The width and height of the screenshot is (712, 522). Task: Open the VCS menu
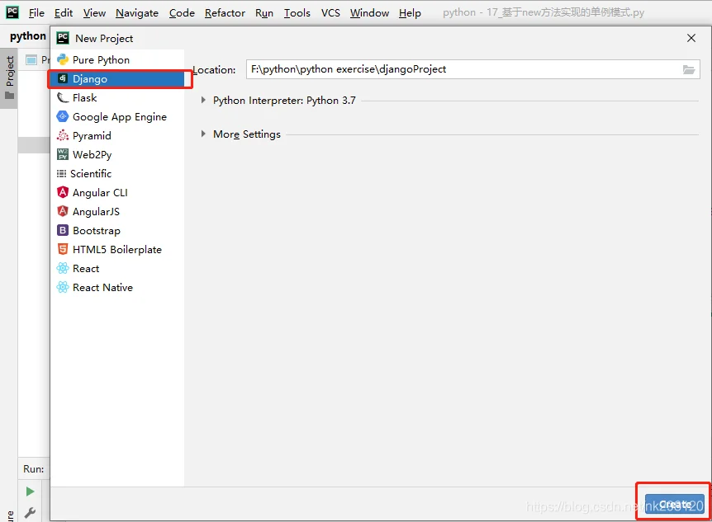coord(330,13)
